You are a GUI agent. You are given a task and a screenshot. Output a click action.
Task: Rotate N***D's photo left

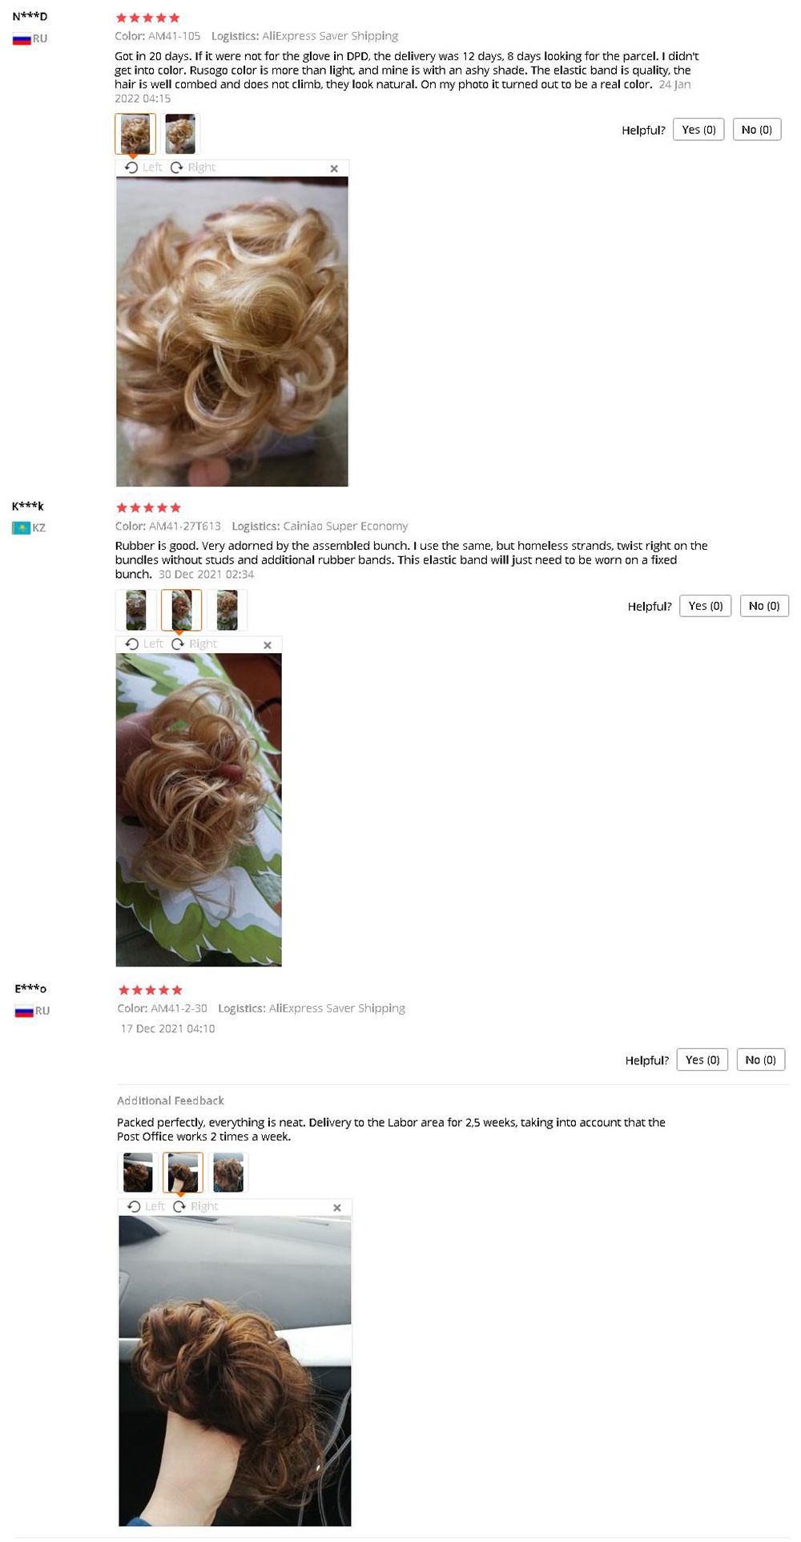point(144,168)
